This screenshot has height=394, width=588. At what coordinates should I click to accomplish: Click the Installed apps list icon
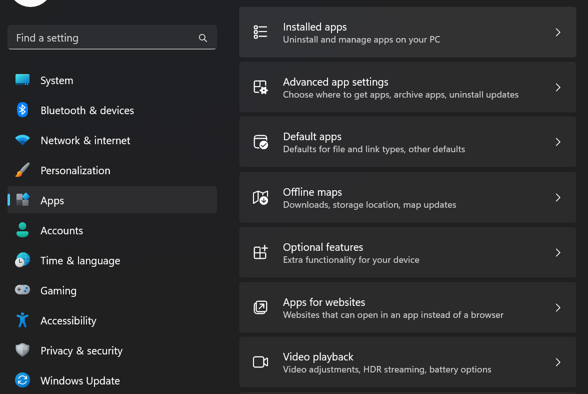point(260,32)
